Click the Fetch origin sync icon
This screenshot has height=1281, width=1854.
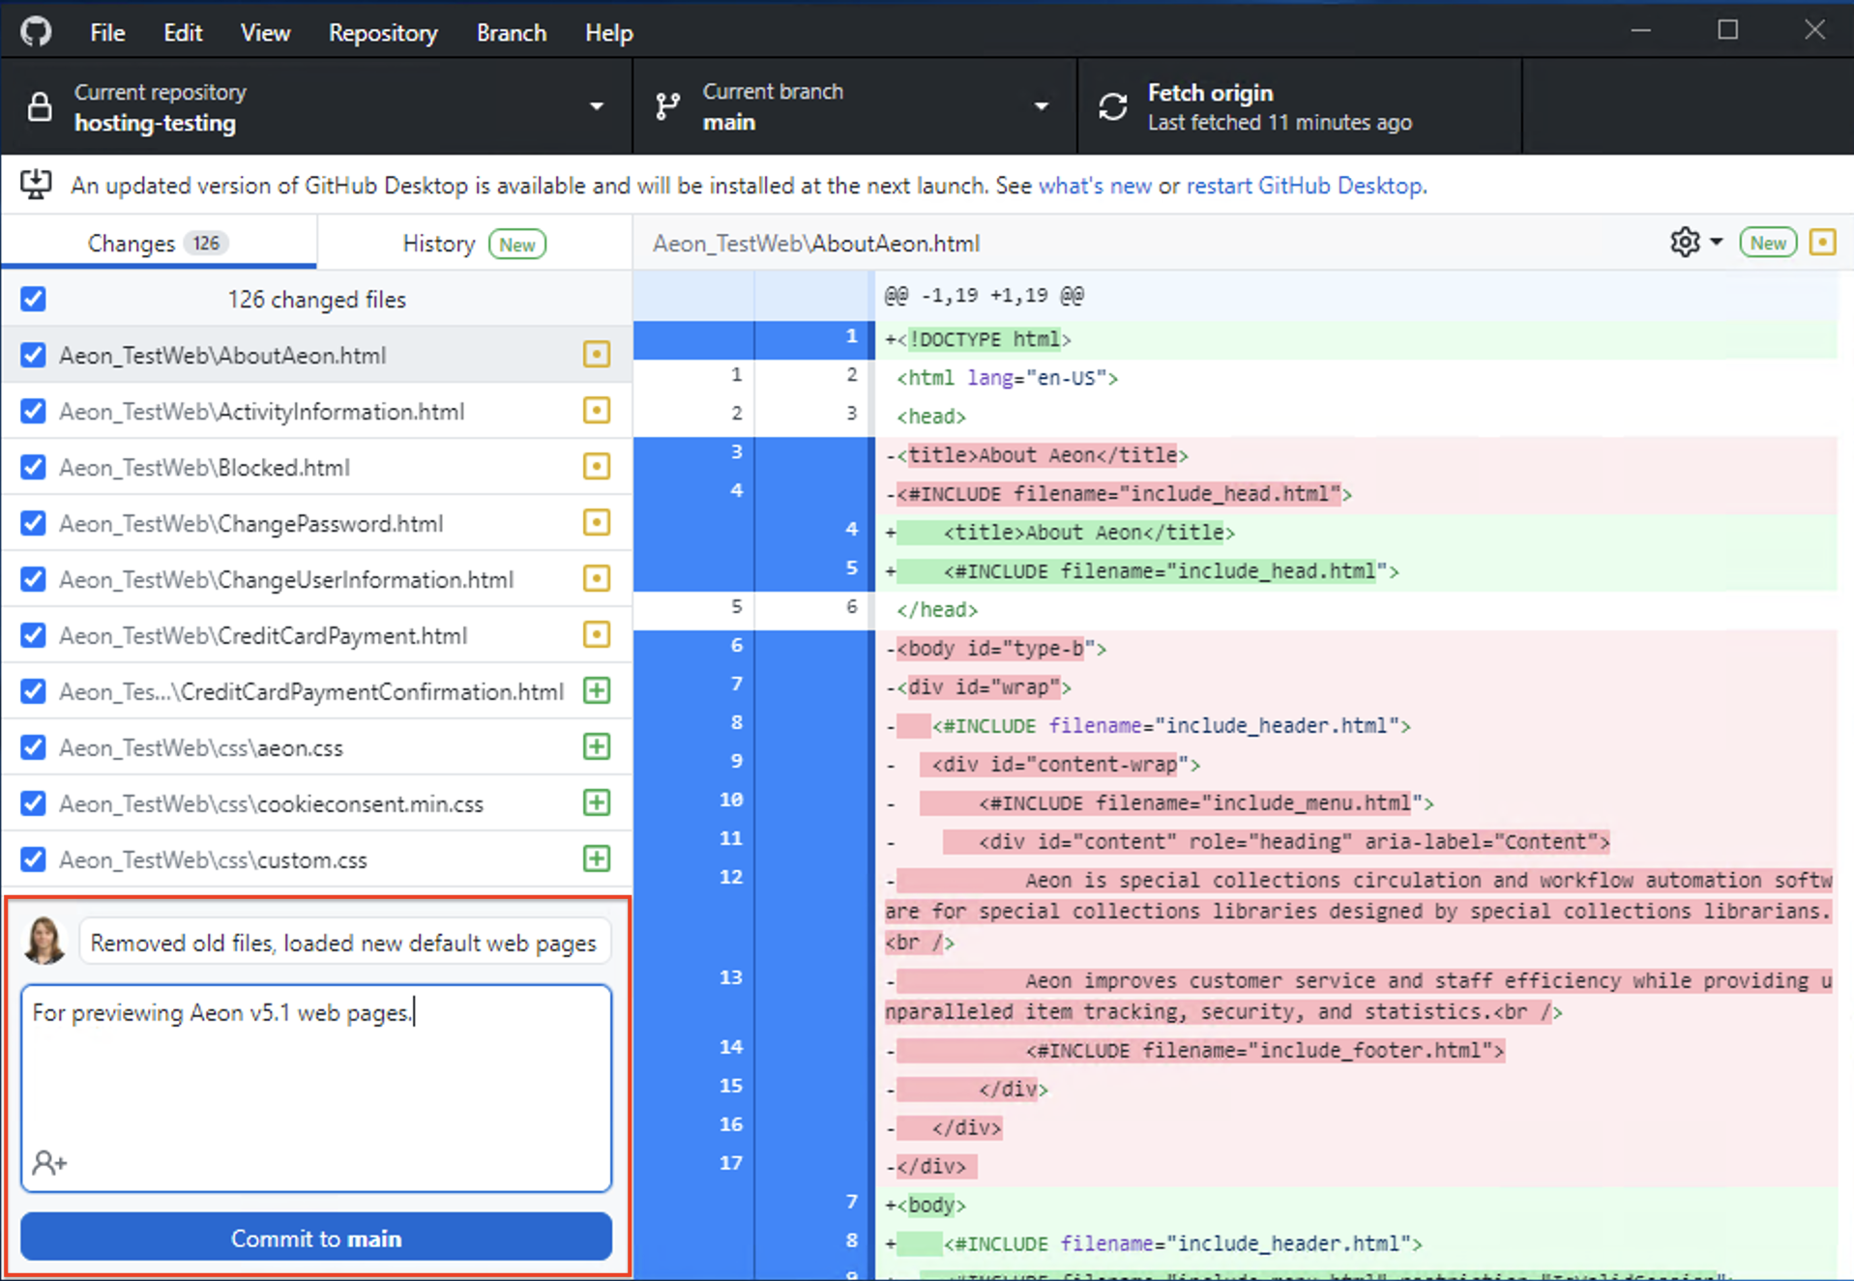[1113, 106]
